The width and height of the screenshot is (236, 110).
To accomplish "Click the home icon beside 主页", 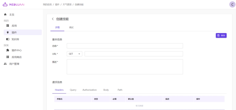I will pyautogui.click(x=5, y=14).
